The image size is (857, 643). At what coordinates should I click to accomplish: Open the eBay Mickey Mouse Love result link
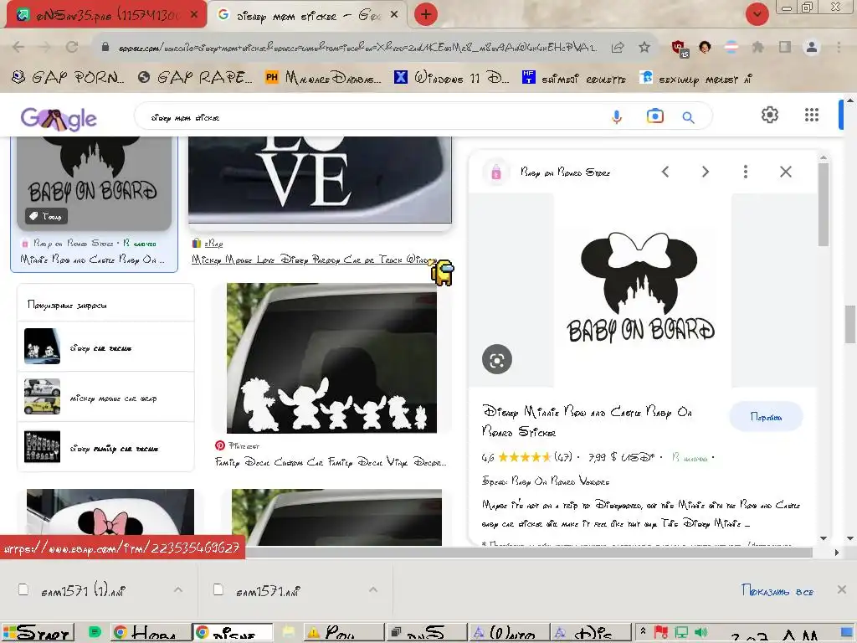click(x=314, y=260)
